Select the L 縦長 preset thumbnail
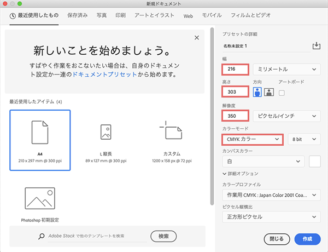Image resolution: width=328 pixels, height=252 pixels. pyautogui.click(x=106, y=140)
